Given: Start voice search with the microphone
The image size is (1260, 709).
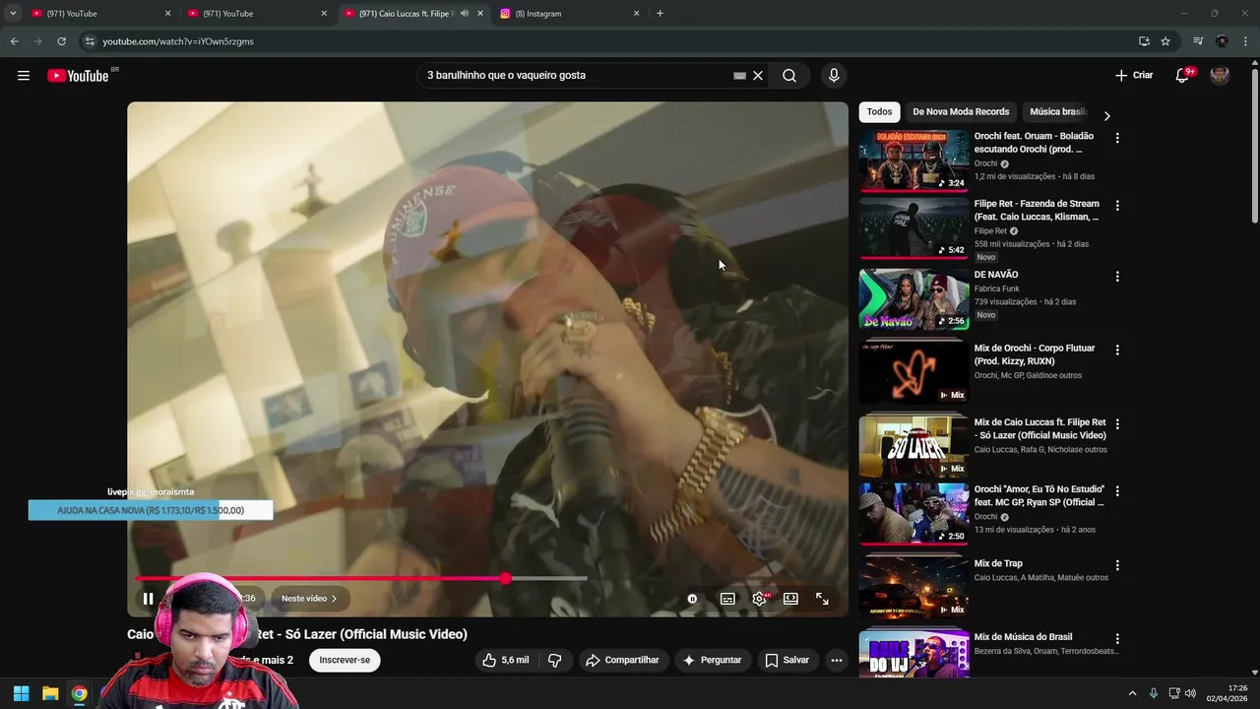Looking at the screenshot, I should click(x=834, y=76).
